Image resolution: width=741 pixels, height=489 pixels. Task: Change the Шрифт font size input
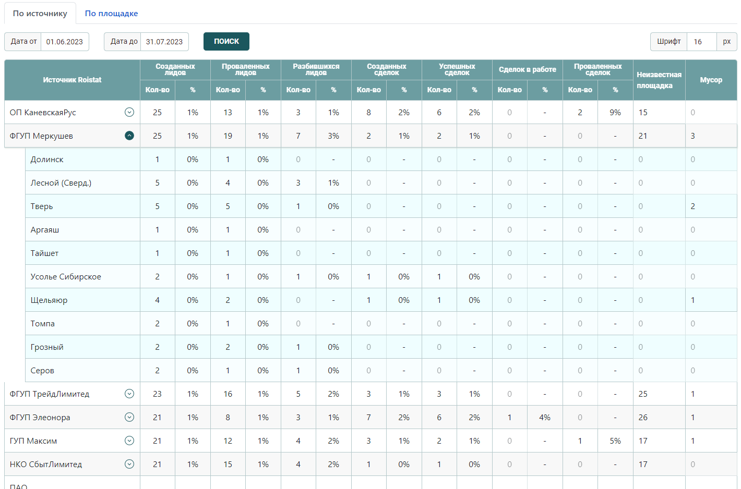[x=701, y=42]
